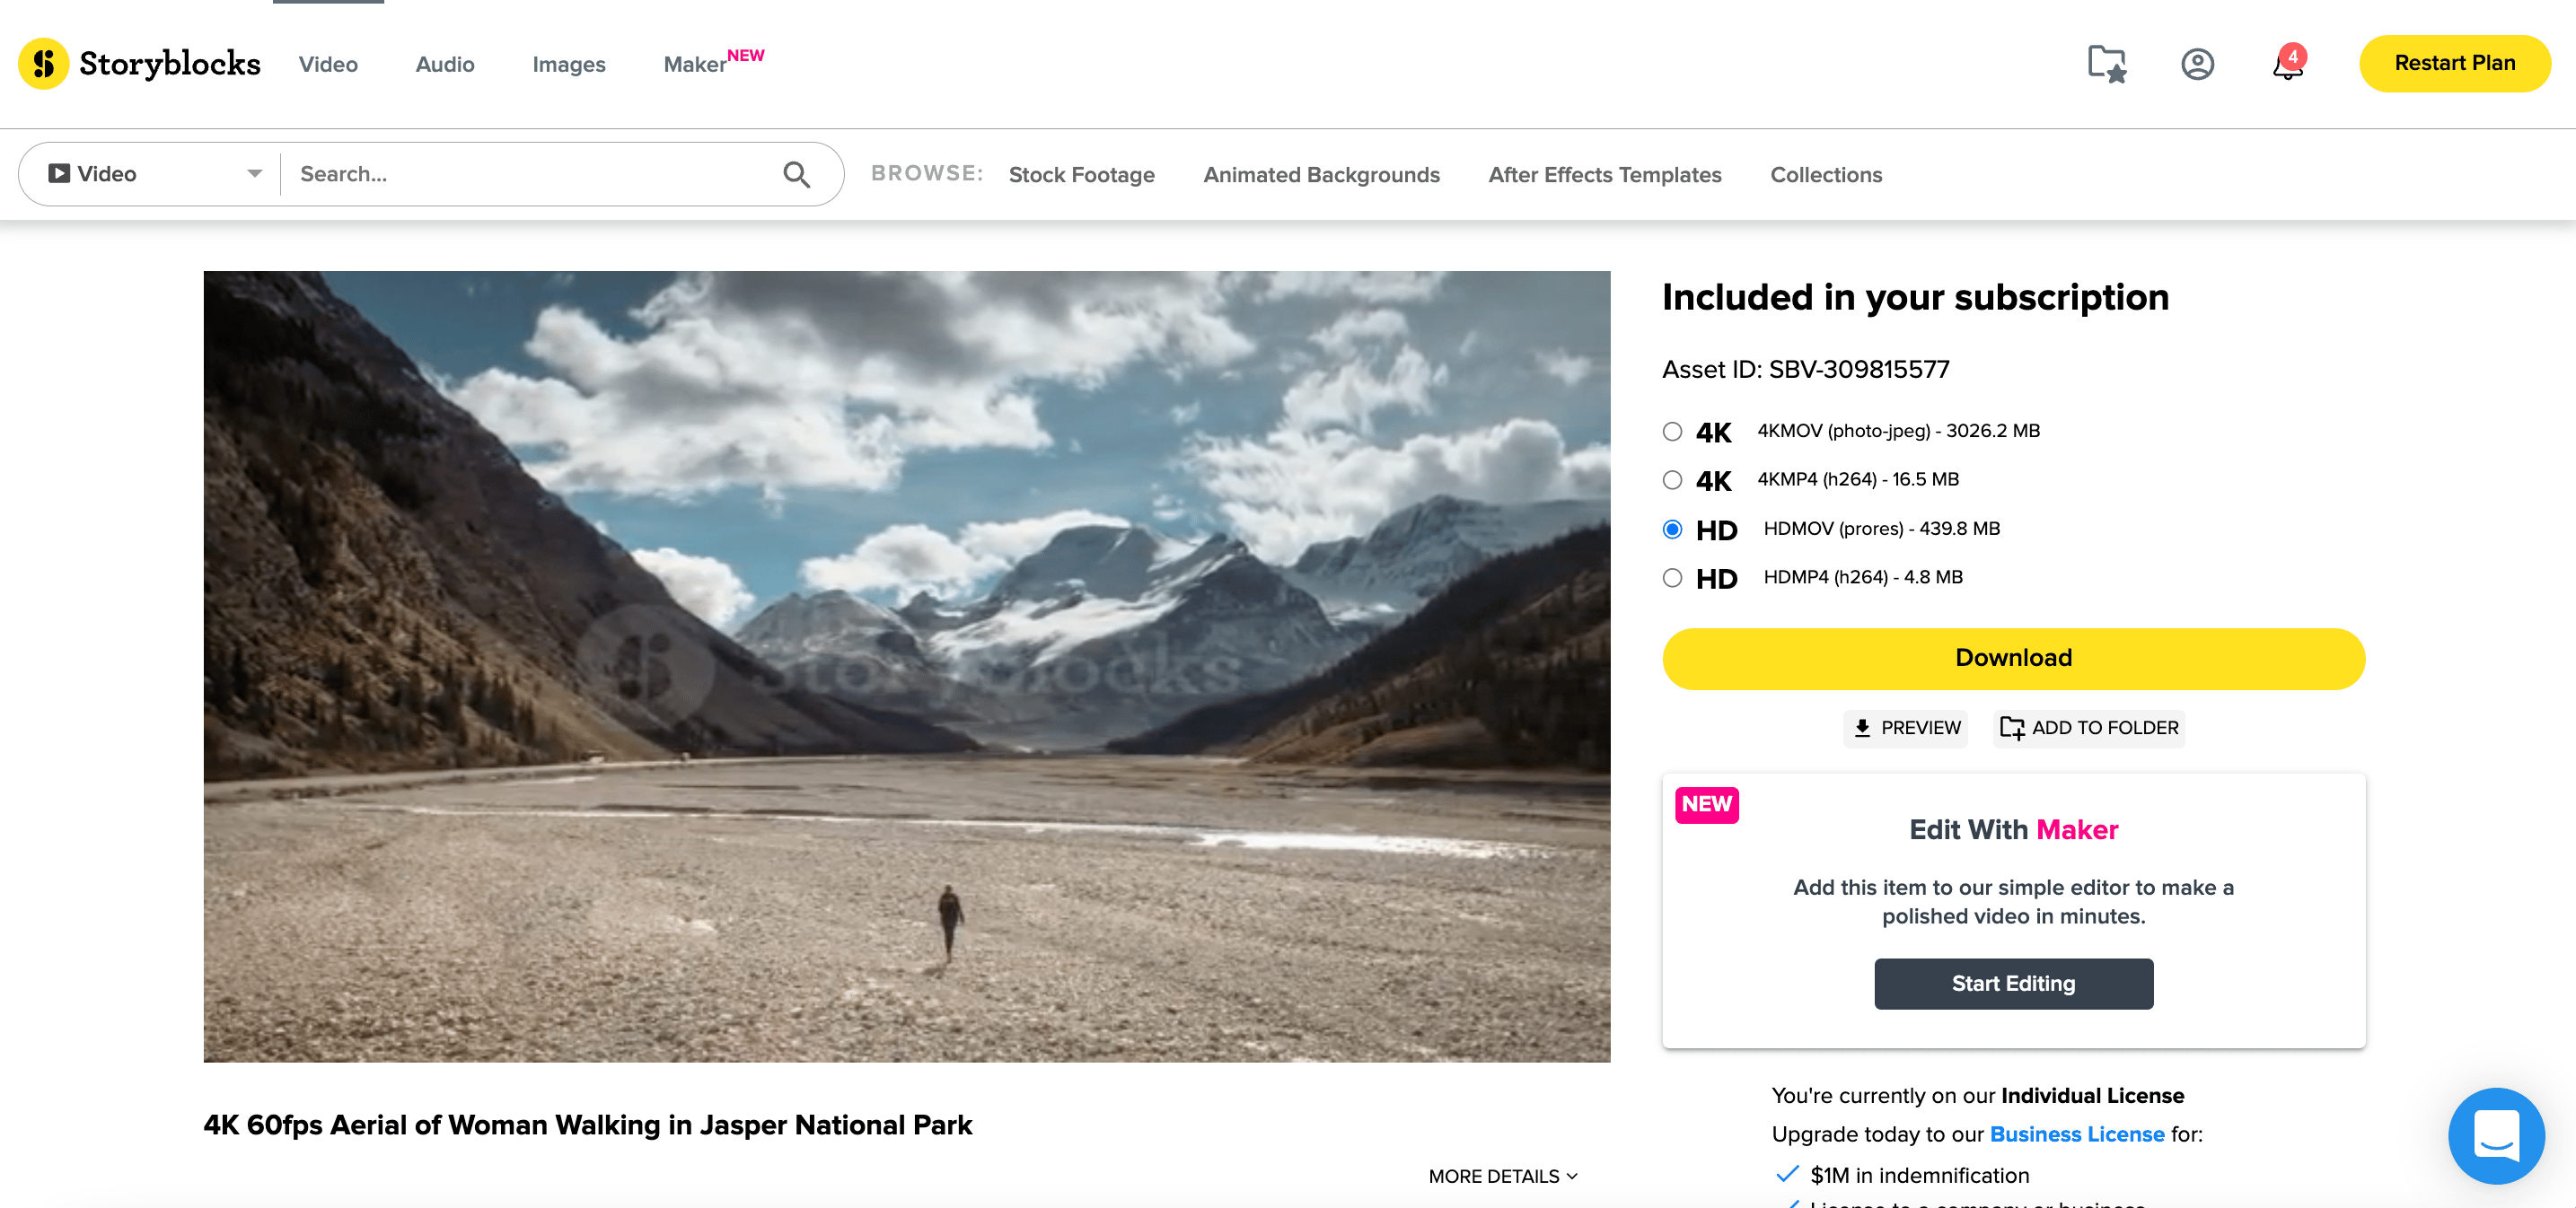Select the HDMP4 h264 format option
The image size is (2576, 1208).
tap(1672, 577)
